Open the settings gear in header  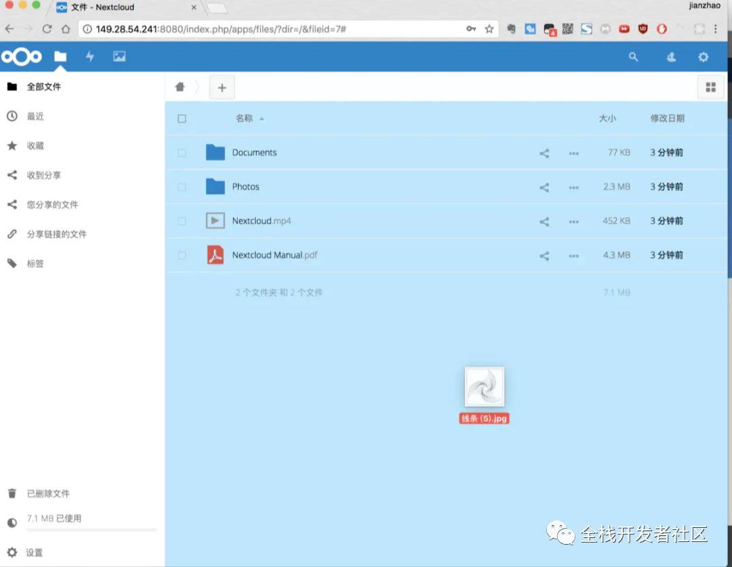tap(703, 57)
